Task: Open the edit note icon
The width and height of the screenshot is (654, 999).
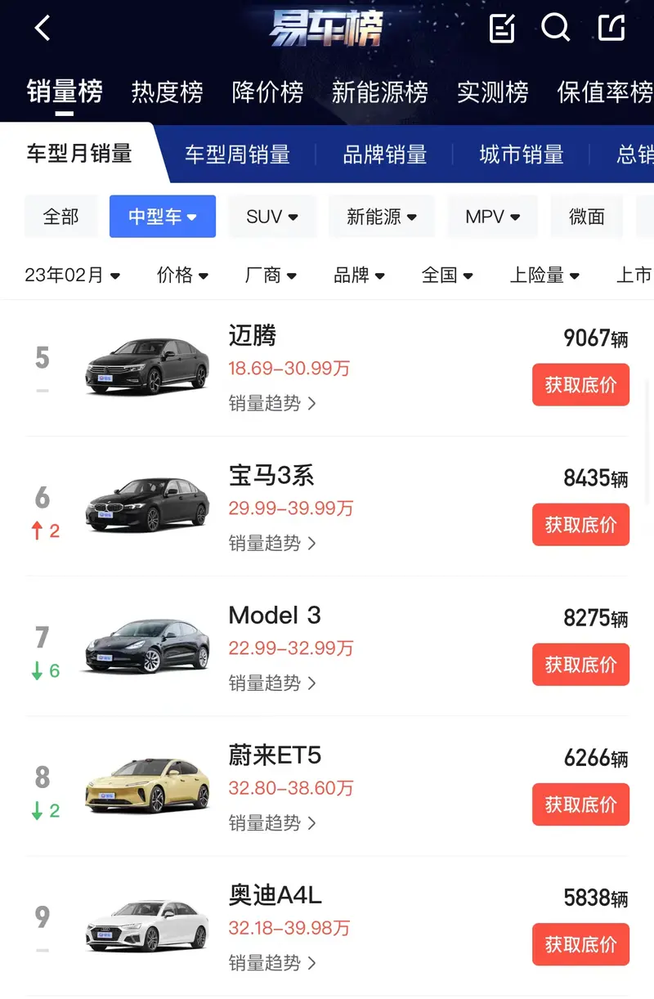Action: (501, 29)
